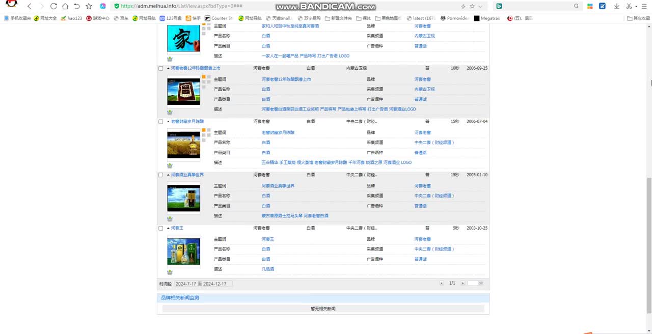Click the undo/restore closed tab icon

pyautogui.click(x=77, y=6)
